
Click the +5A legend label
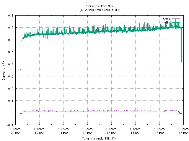point(167,23)
